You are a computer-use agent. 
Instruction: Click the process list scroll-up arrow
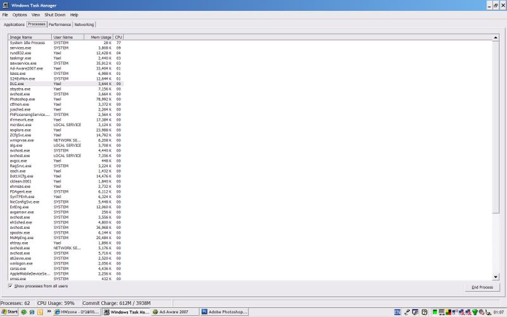point(496,38)
